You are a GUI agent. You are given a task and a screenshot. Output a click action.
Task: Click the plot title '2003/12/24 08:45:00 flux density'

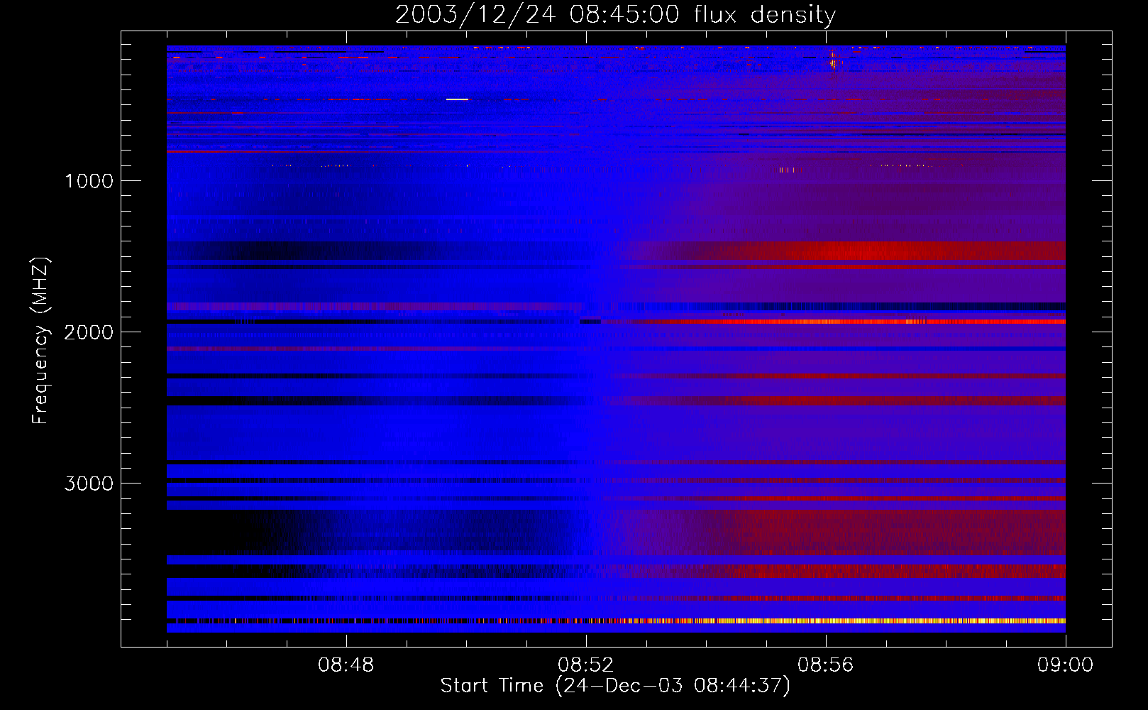pos(615,15)
